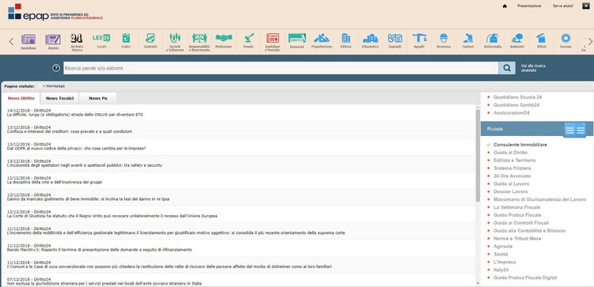
Task: Click the search magnifier button
Action: (x=507, y=68)
